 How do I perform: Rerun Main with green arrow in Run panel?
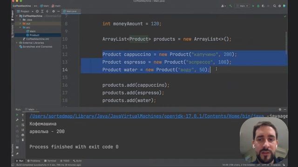[x=17, y=115]
